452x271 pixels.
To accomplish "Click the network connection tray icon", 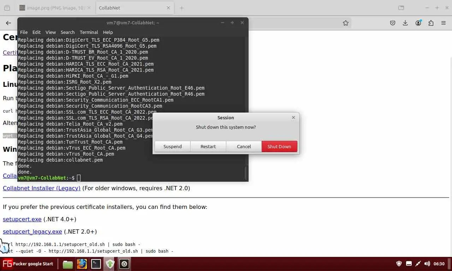I will [418, 264].
